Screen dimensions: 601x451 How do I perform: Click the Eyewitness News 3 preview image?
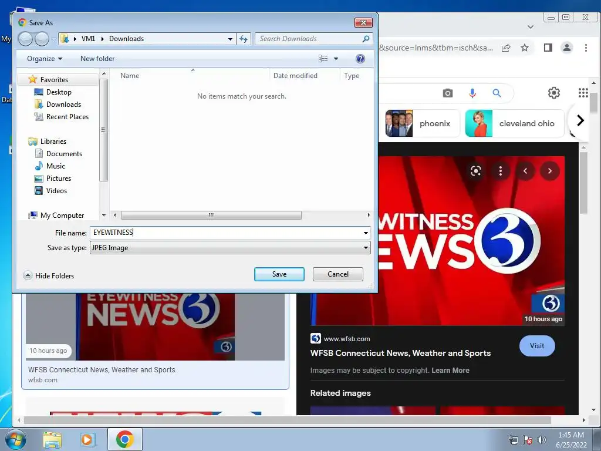pos(471,241)
